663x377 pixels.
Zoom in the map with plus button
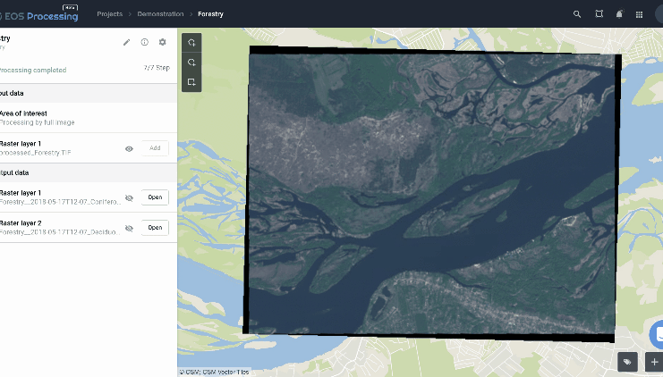tap(653, 362)
